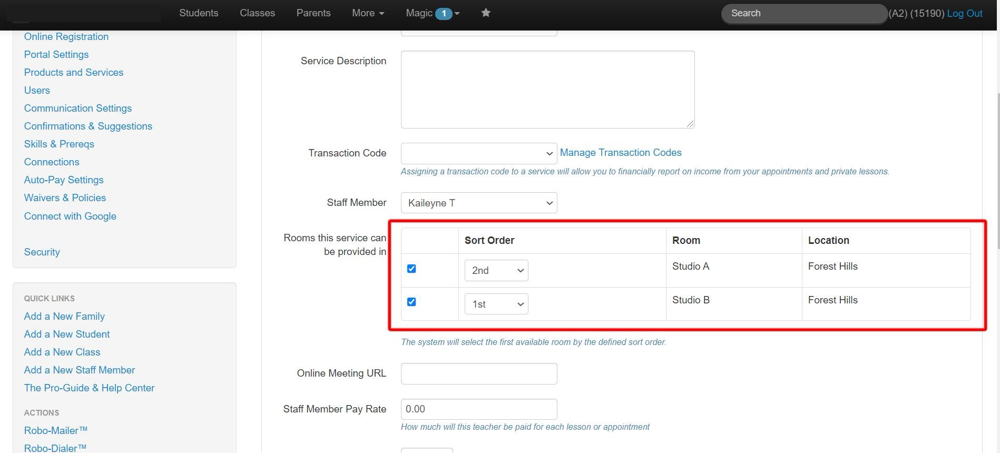This screenshot has height=453, width=1000.
Task: Open Connections in the sidebar
Action: click(52, 162)
